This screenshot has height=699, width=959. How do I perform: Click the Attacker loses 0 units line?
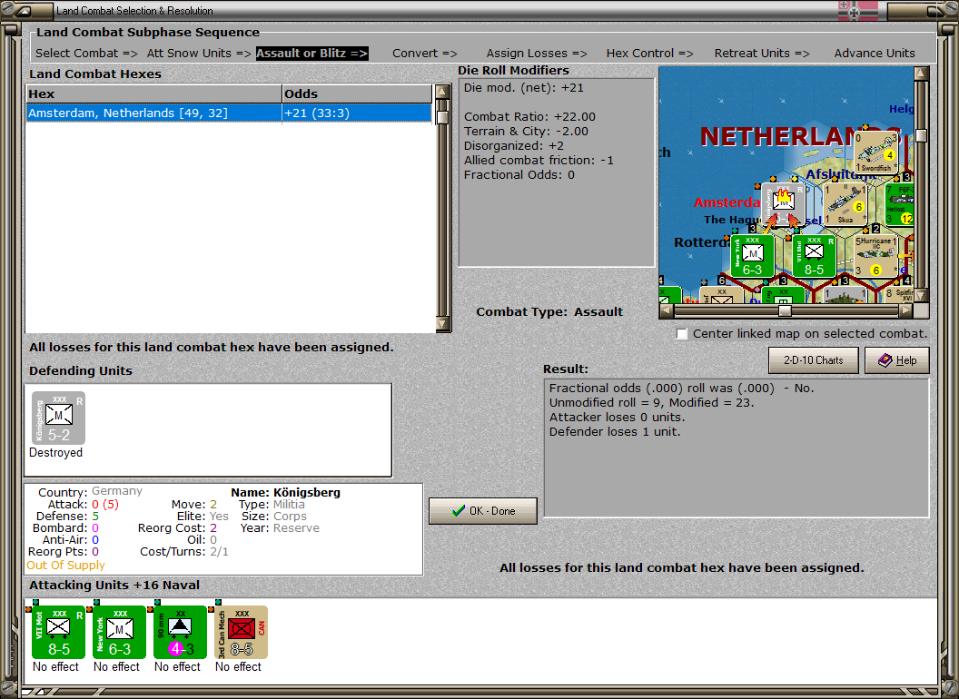pos(618,417)
